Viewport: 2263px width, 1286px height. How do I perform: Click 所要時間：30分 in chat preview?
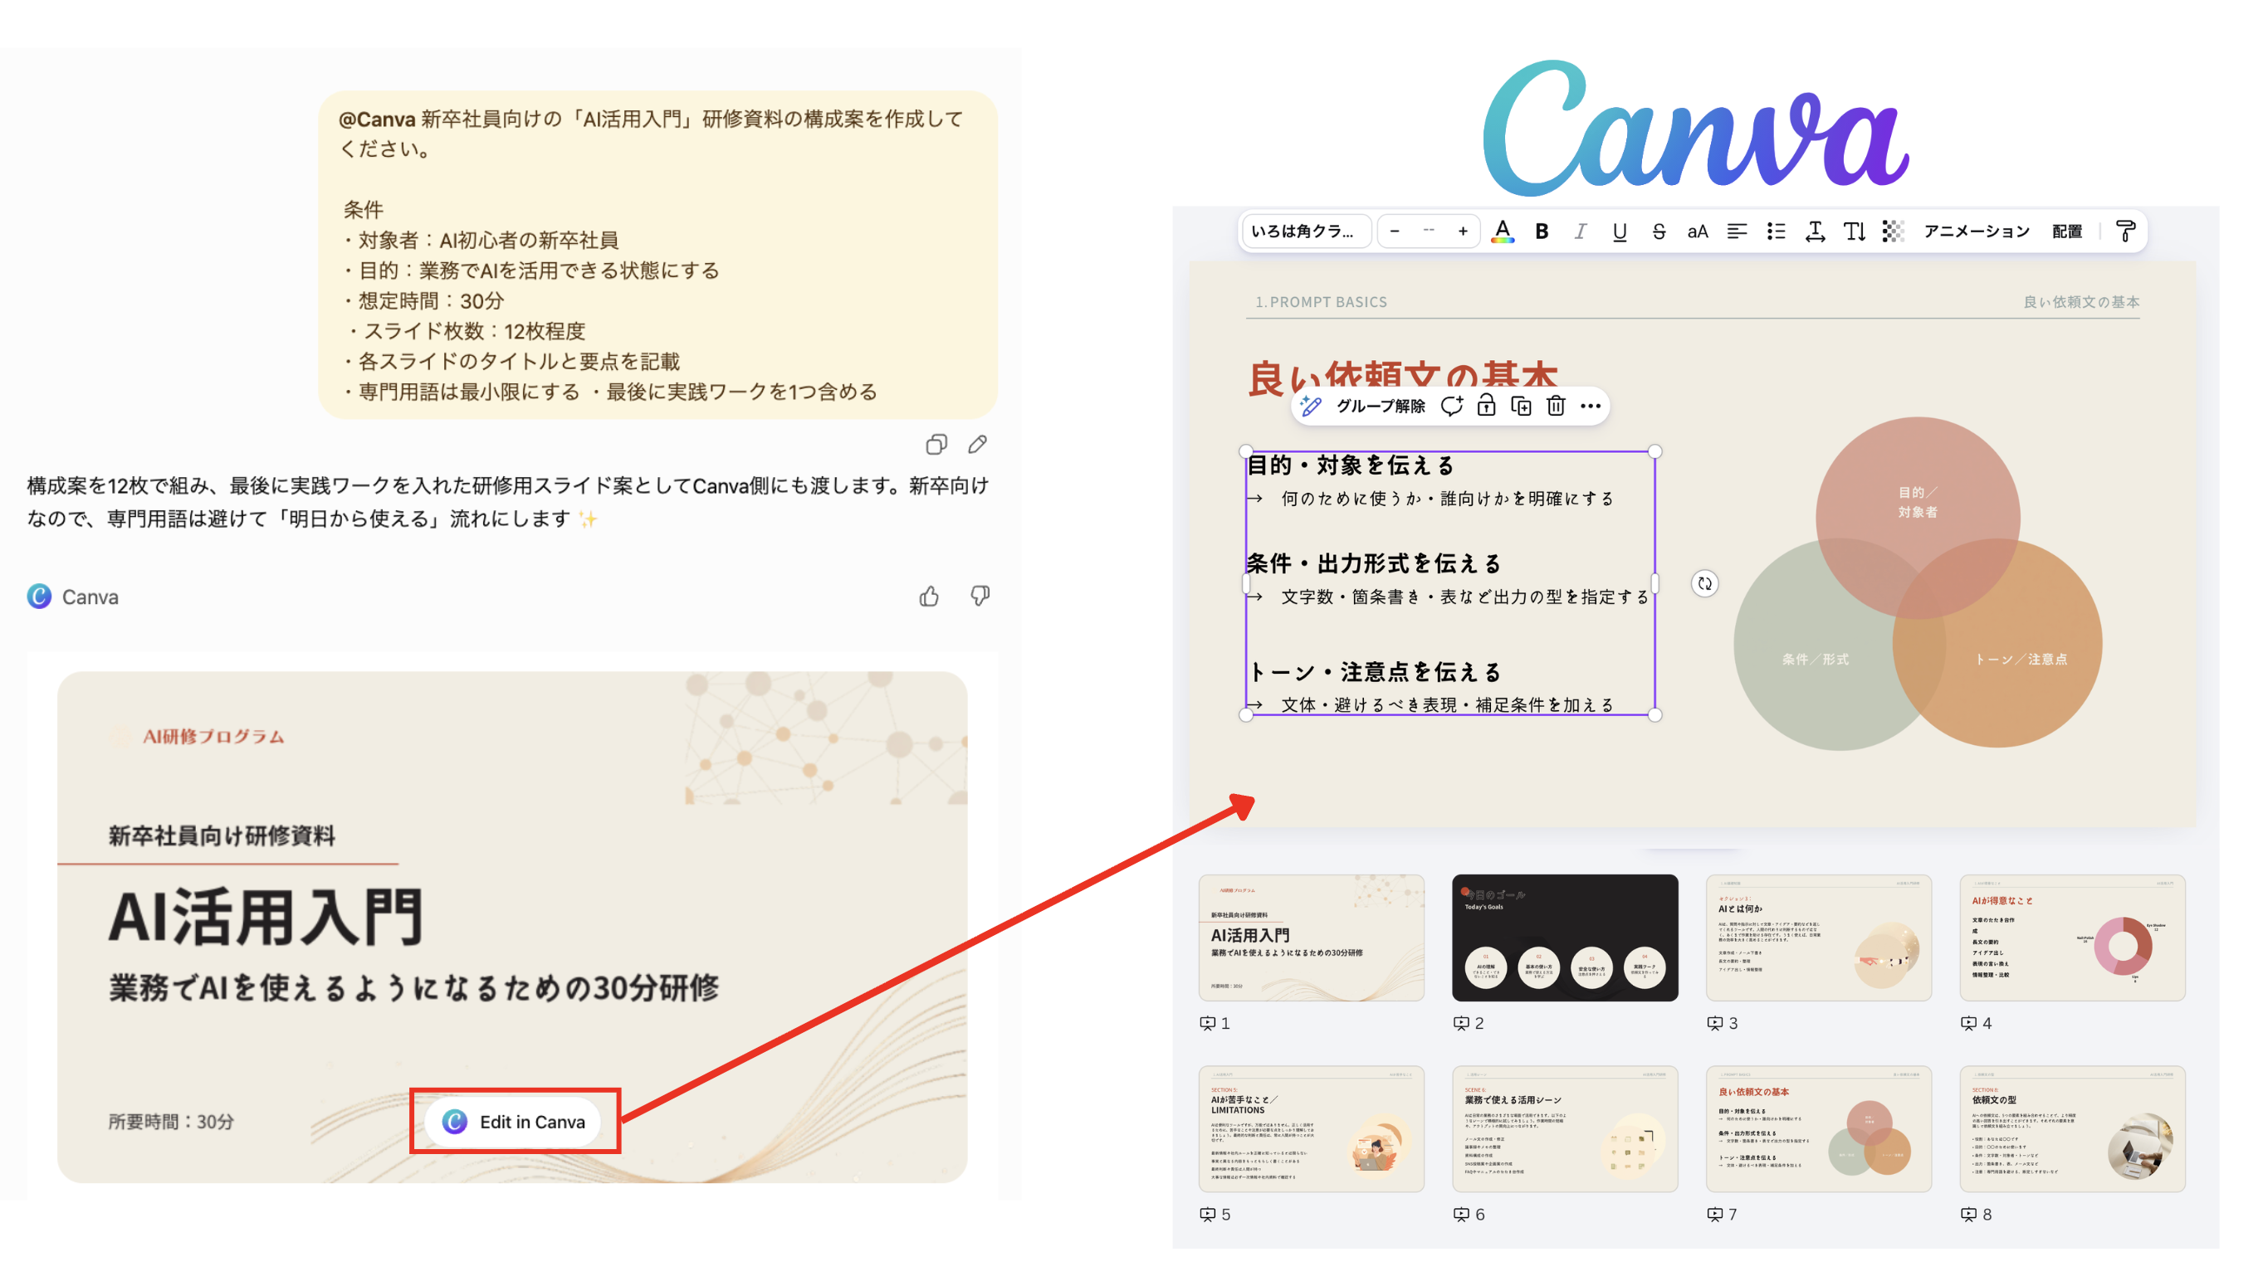click(x=170, y=1121)
